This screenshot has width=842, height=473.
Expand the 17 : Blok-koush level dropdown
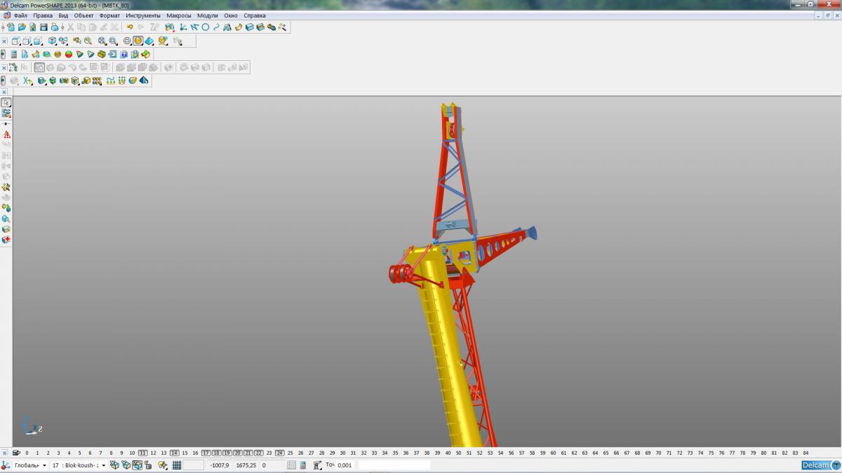(x=104, y=465)
